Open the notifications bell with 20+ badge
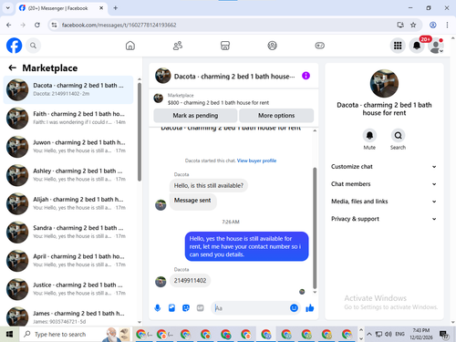This screenshot has height=342, width=456. click(x=417, y=46)
